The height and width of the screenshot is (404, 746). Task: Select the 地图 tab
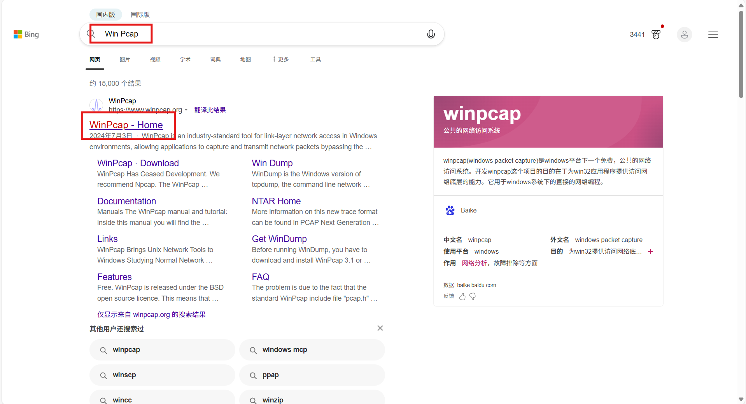coord(245,59)
